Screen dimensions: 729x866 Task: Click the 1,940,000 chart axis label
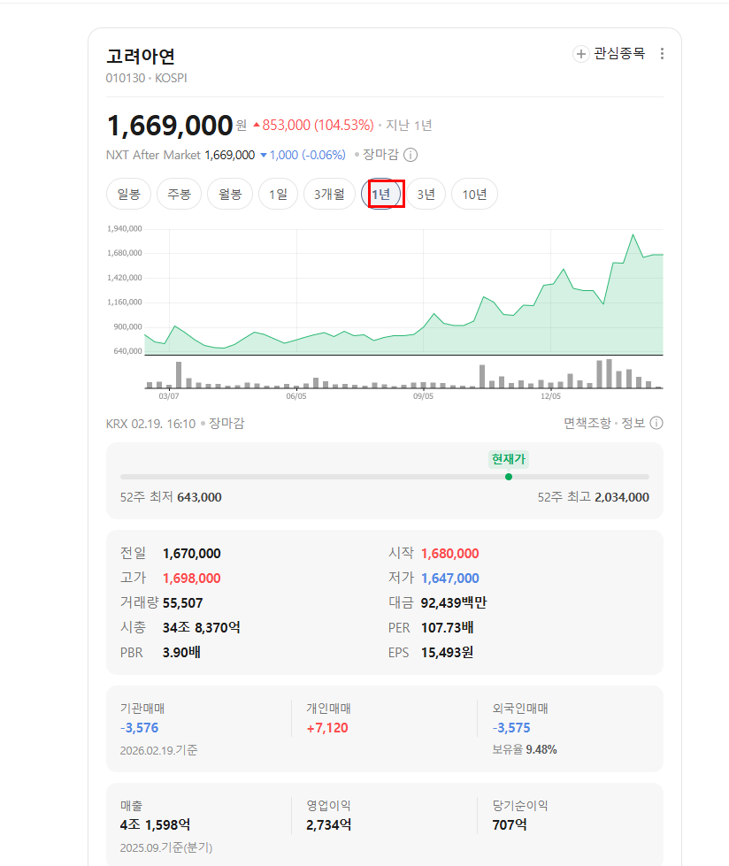124,228
